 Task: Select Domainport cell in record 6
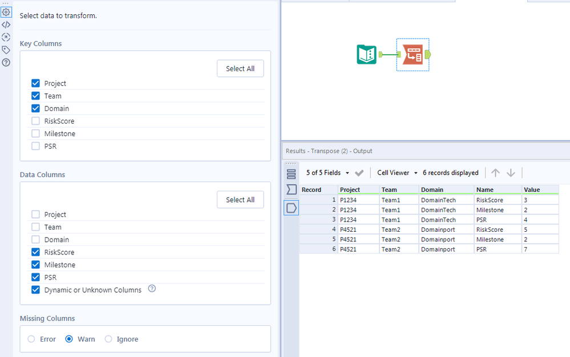click(x=446, y=249)
